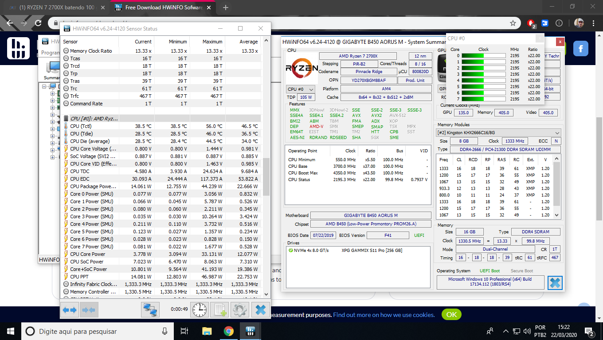The image size is (603, 340).
Task: Open the network remote center icon in Sensor Status
Action: click(x=150, y=310)
